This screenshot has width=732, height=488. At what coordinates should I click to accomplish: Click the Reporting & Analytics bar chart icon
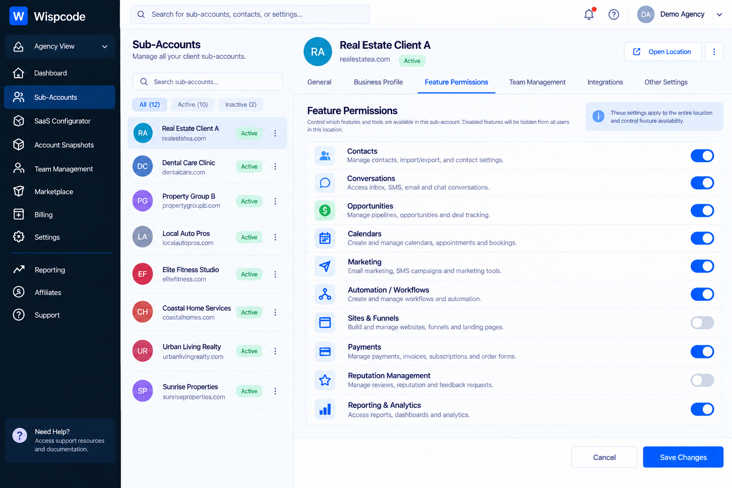[325, 409]
